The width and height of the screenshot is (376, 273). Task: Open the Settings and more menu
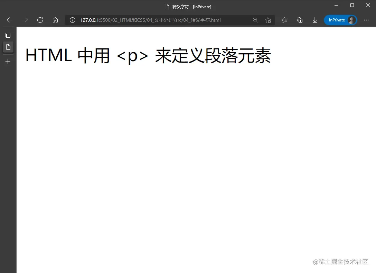point(366,20)
